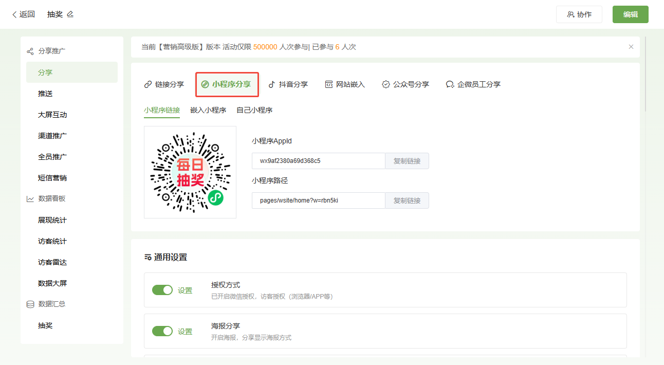Open 设置 link for 授权方式
Image resolution: width=664 pixels, height=365 pixels.
pos(185,290)
